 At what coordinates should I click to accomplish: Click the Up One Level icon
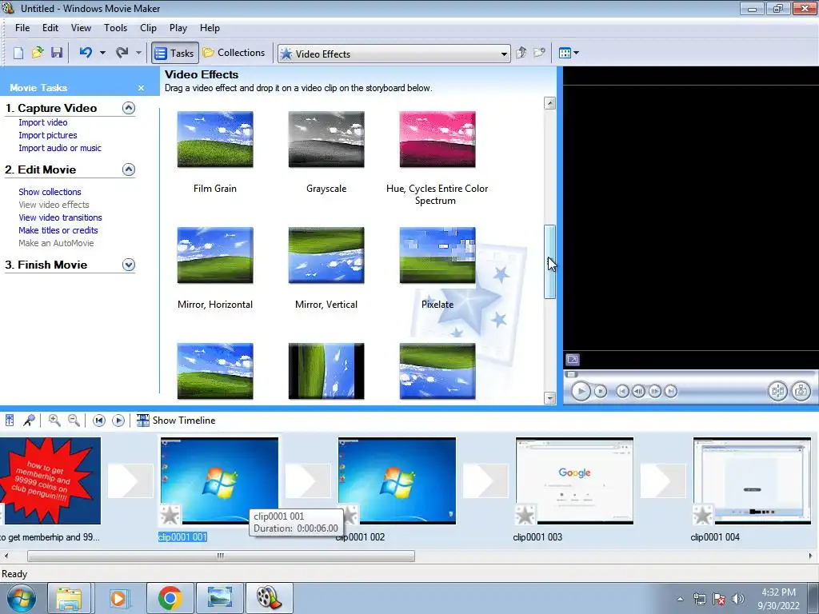coord(521,53)
